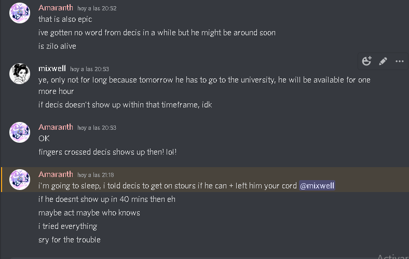Click the pencil edit message icon
This screenshot has width=409, height=259.
pos(383,61)
